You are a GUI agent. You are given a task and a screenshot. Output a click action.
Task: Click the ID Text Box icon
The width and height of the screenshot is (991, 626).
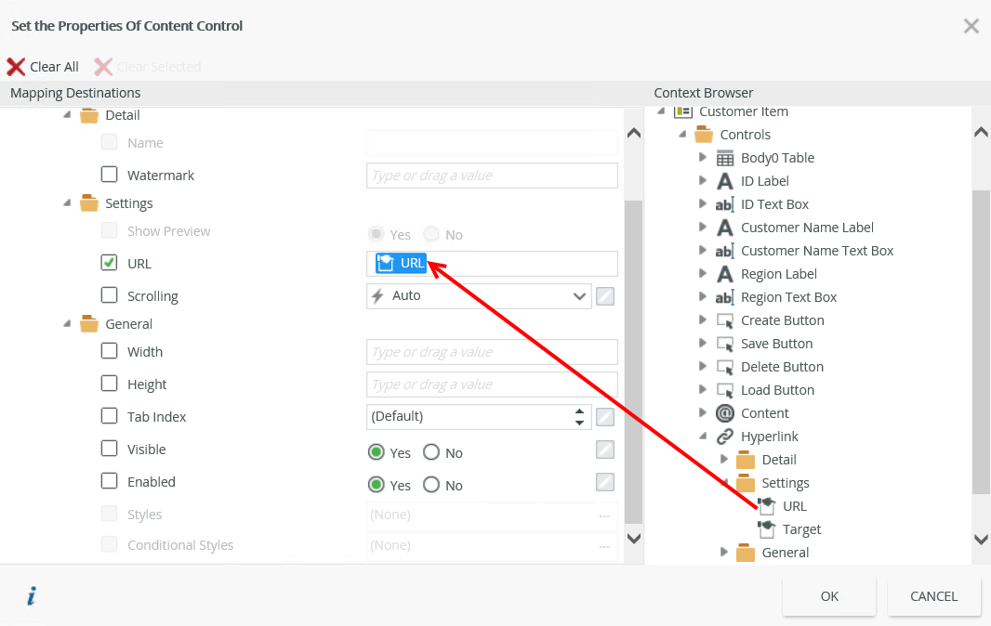point(725,204)
